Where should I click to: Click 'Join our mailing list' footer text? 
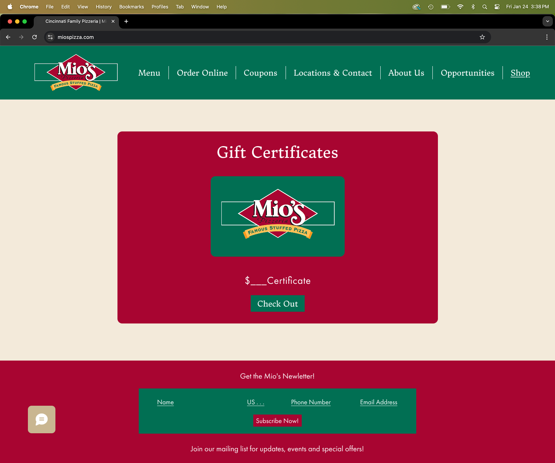277,449
